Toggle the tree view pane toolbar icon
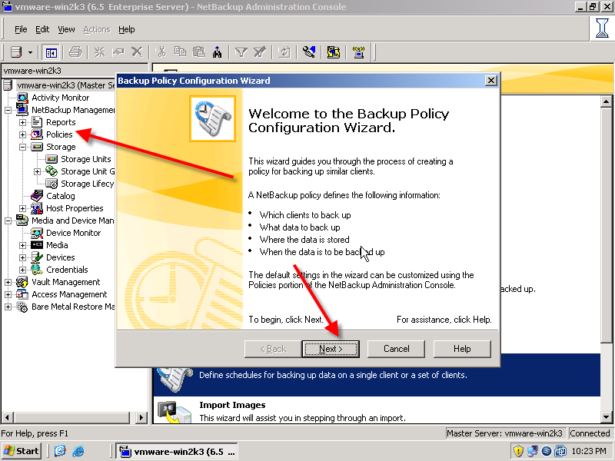The image size is (615, 461). tap(51, 52)
